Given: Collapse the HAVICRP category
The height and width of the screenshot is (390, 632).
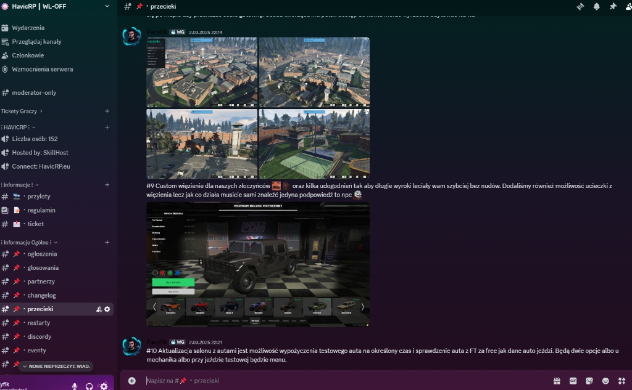Looking at the screenshot, I should pyautogui.click(x=18, y=127).
